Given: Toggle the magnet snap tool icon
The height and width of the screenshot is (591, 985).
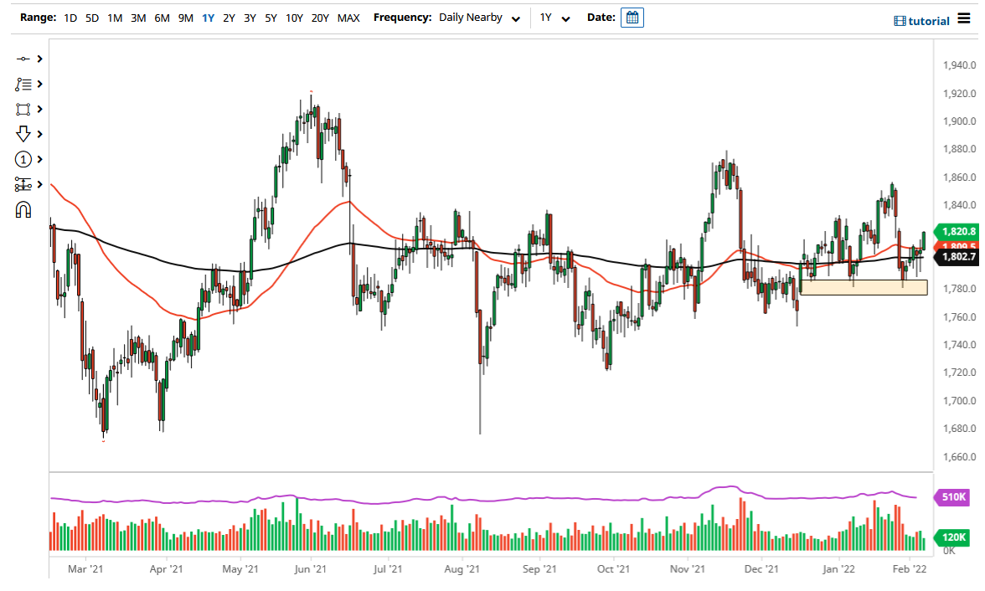Looking at the screenshot, I should tap(23, 210).
